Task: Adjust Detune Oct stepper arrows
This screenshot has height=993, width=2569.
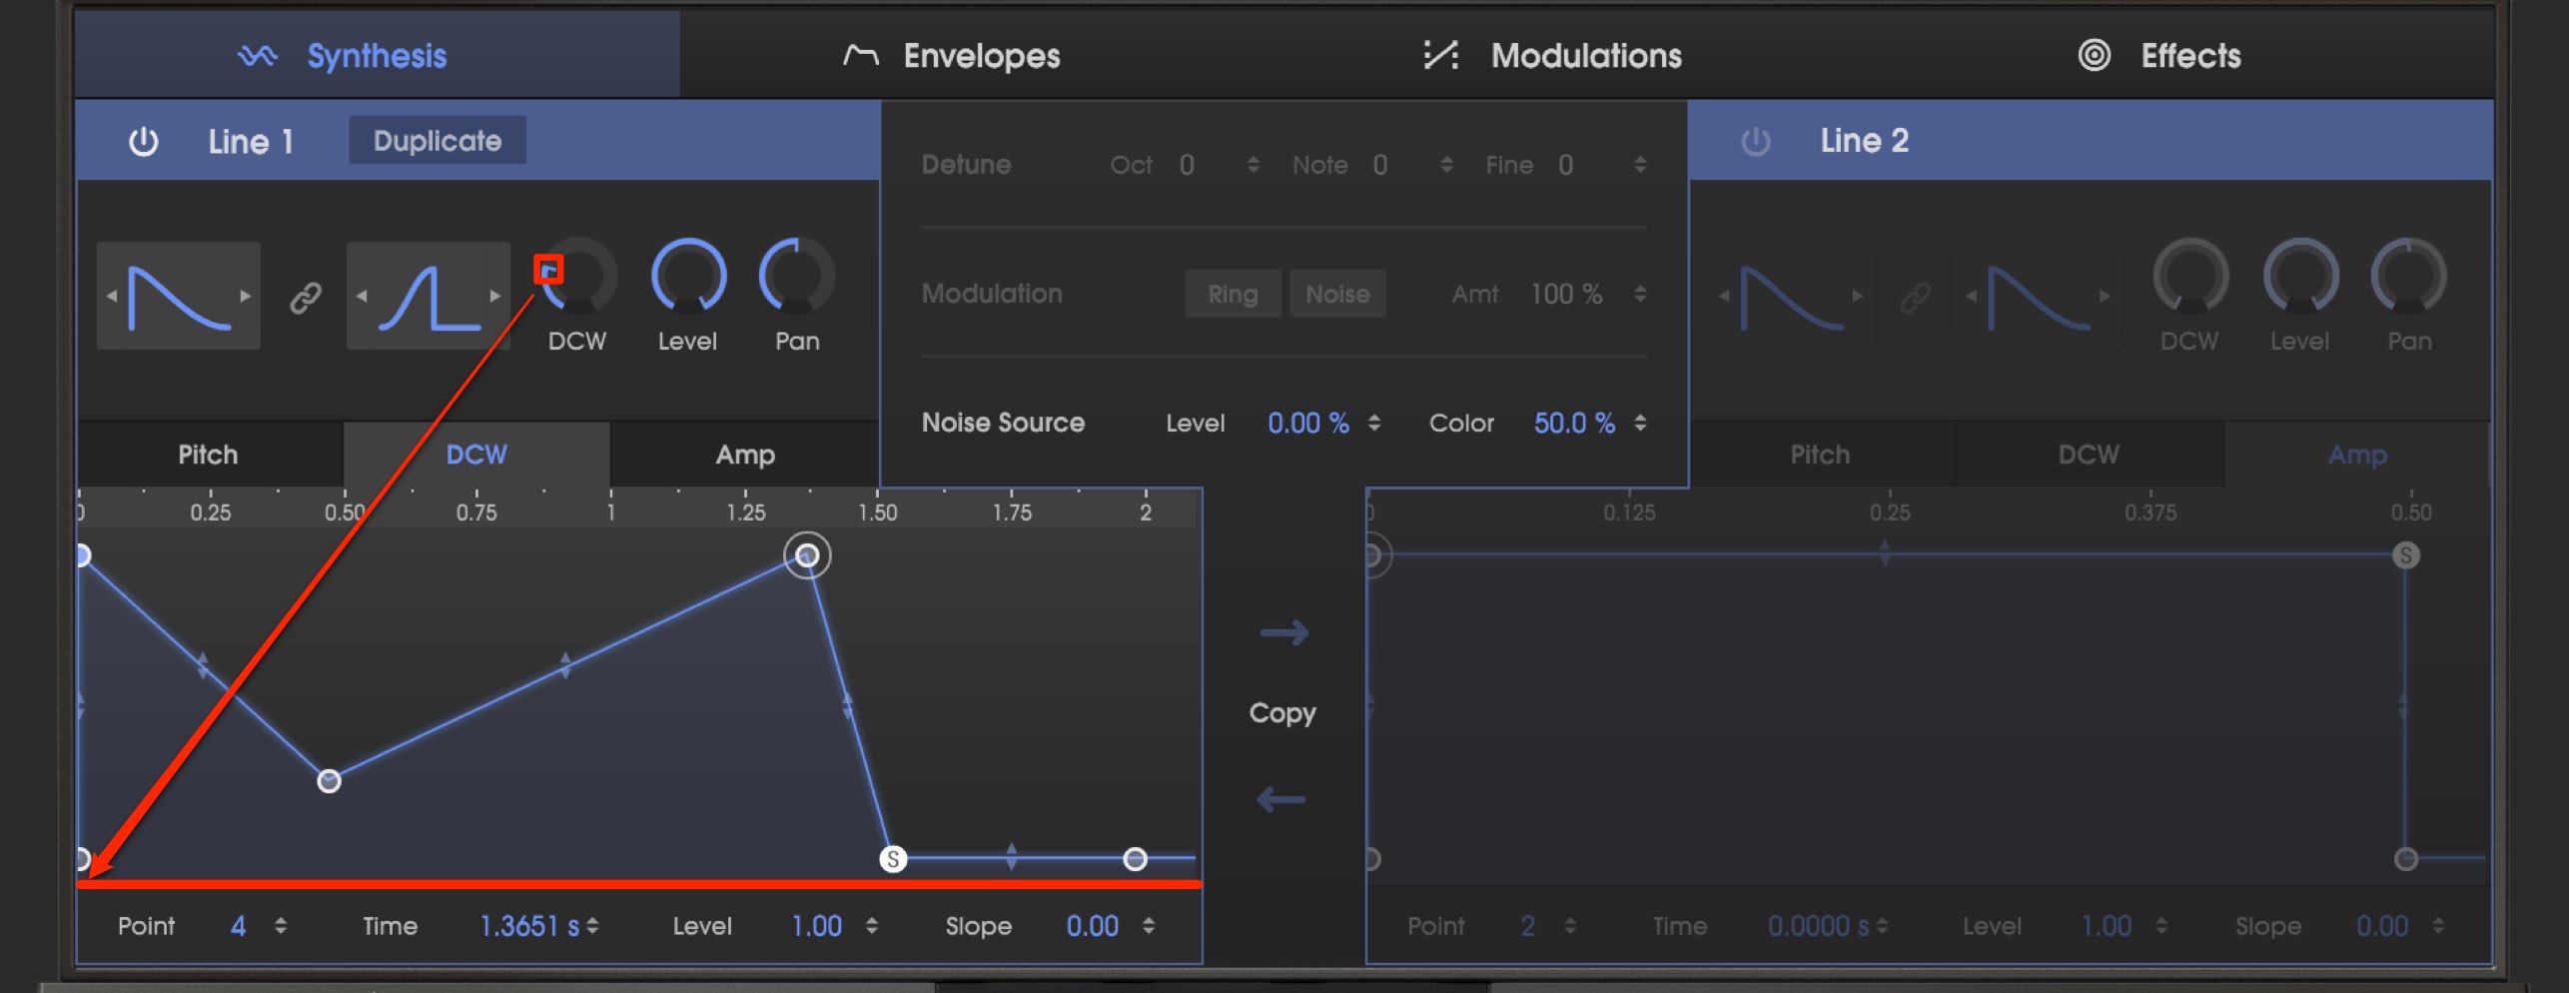Action: tap(1253, 165)
